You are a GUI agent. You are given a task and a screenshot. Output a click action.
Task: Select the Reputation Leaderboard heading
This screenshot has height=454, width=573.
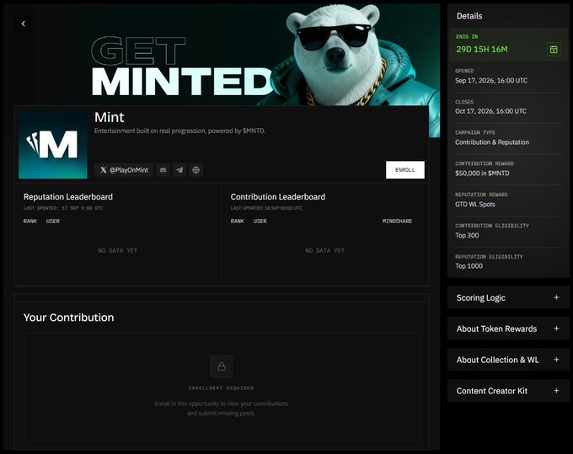(68, 197)
